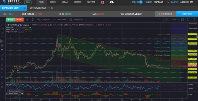Click the green Buy button

(x=11, y=20)
